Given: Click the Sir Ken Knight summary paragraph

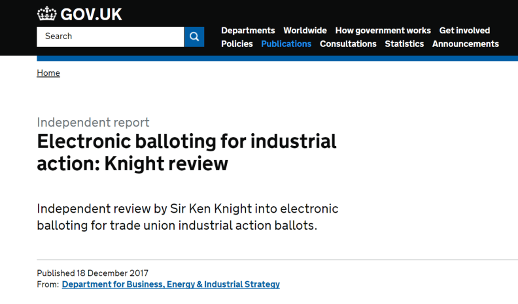Looking at the screenshot, I should (188, 218).
